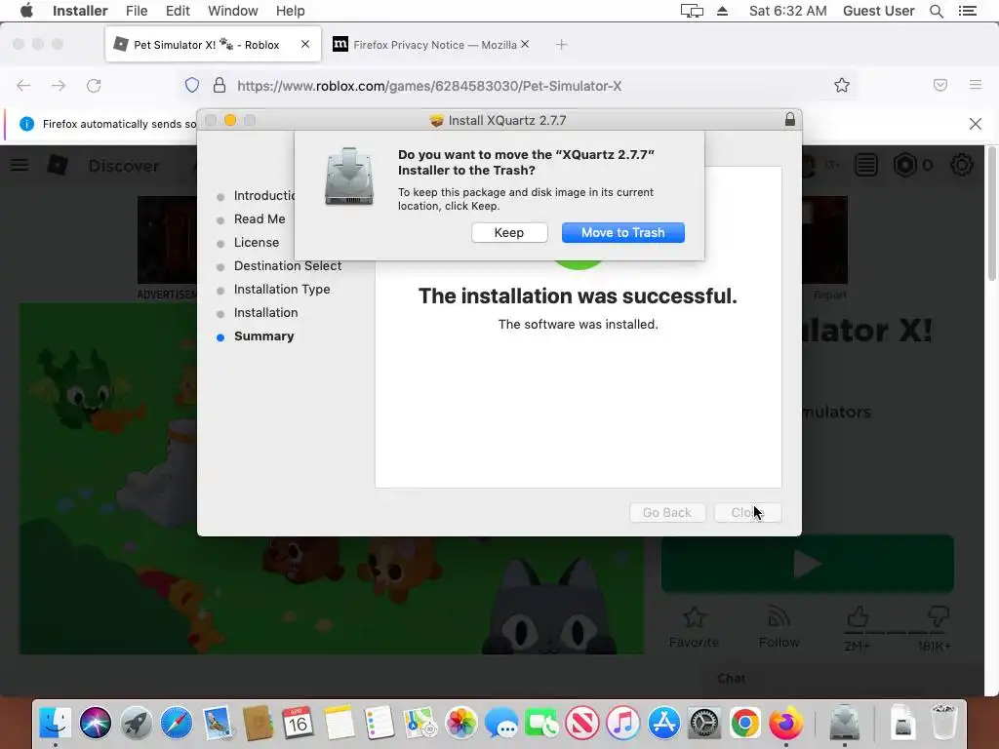Switch to Firefox Privacy Notice tab
The width and height of the screenshot is (999, 749).
[430, 45]
